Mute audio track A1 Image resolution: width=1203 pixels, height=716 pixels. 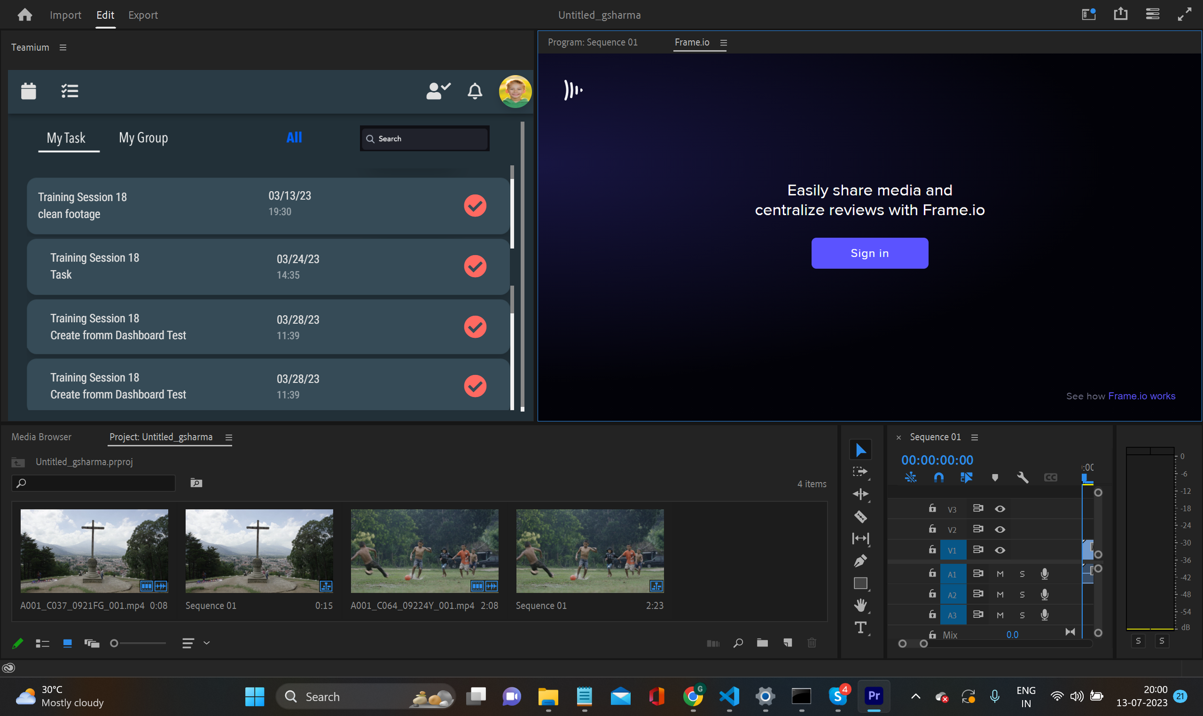click(x=1000, y=574)
